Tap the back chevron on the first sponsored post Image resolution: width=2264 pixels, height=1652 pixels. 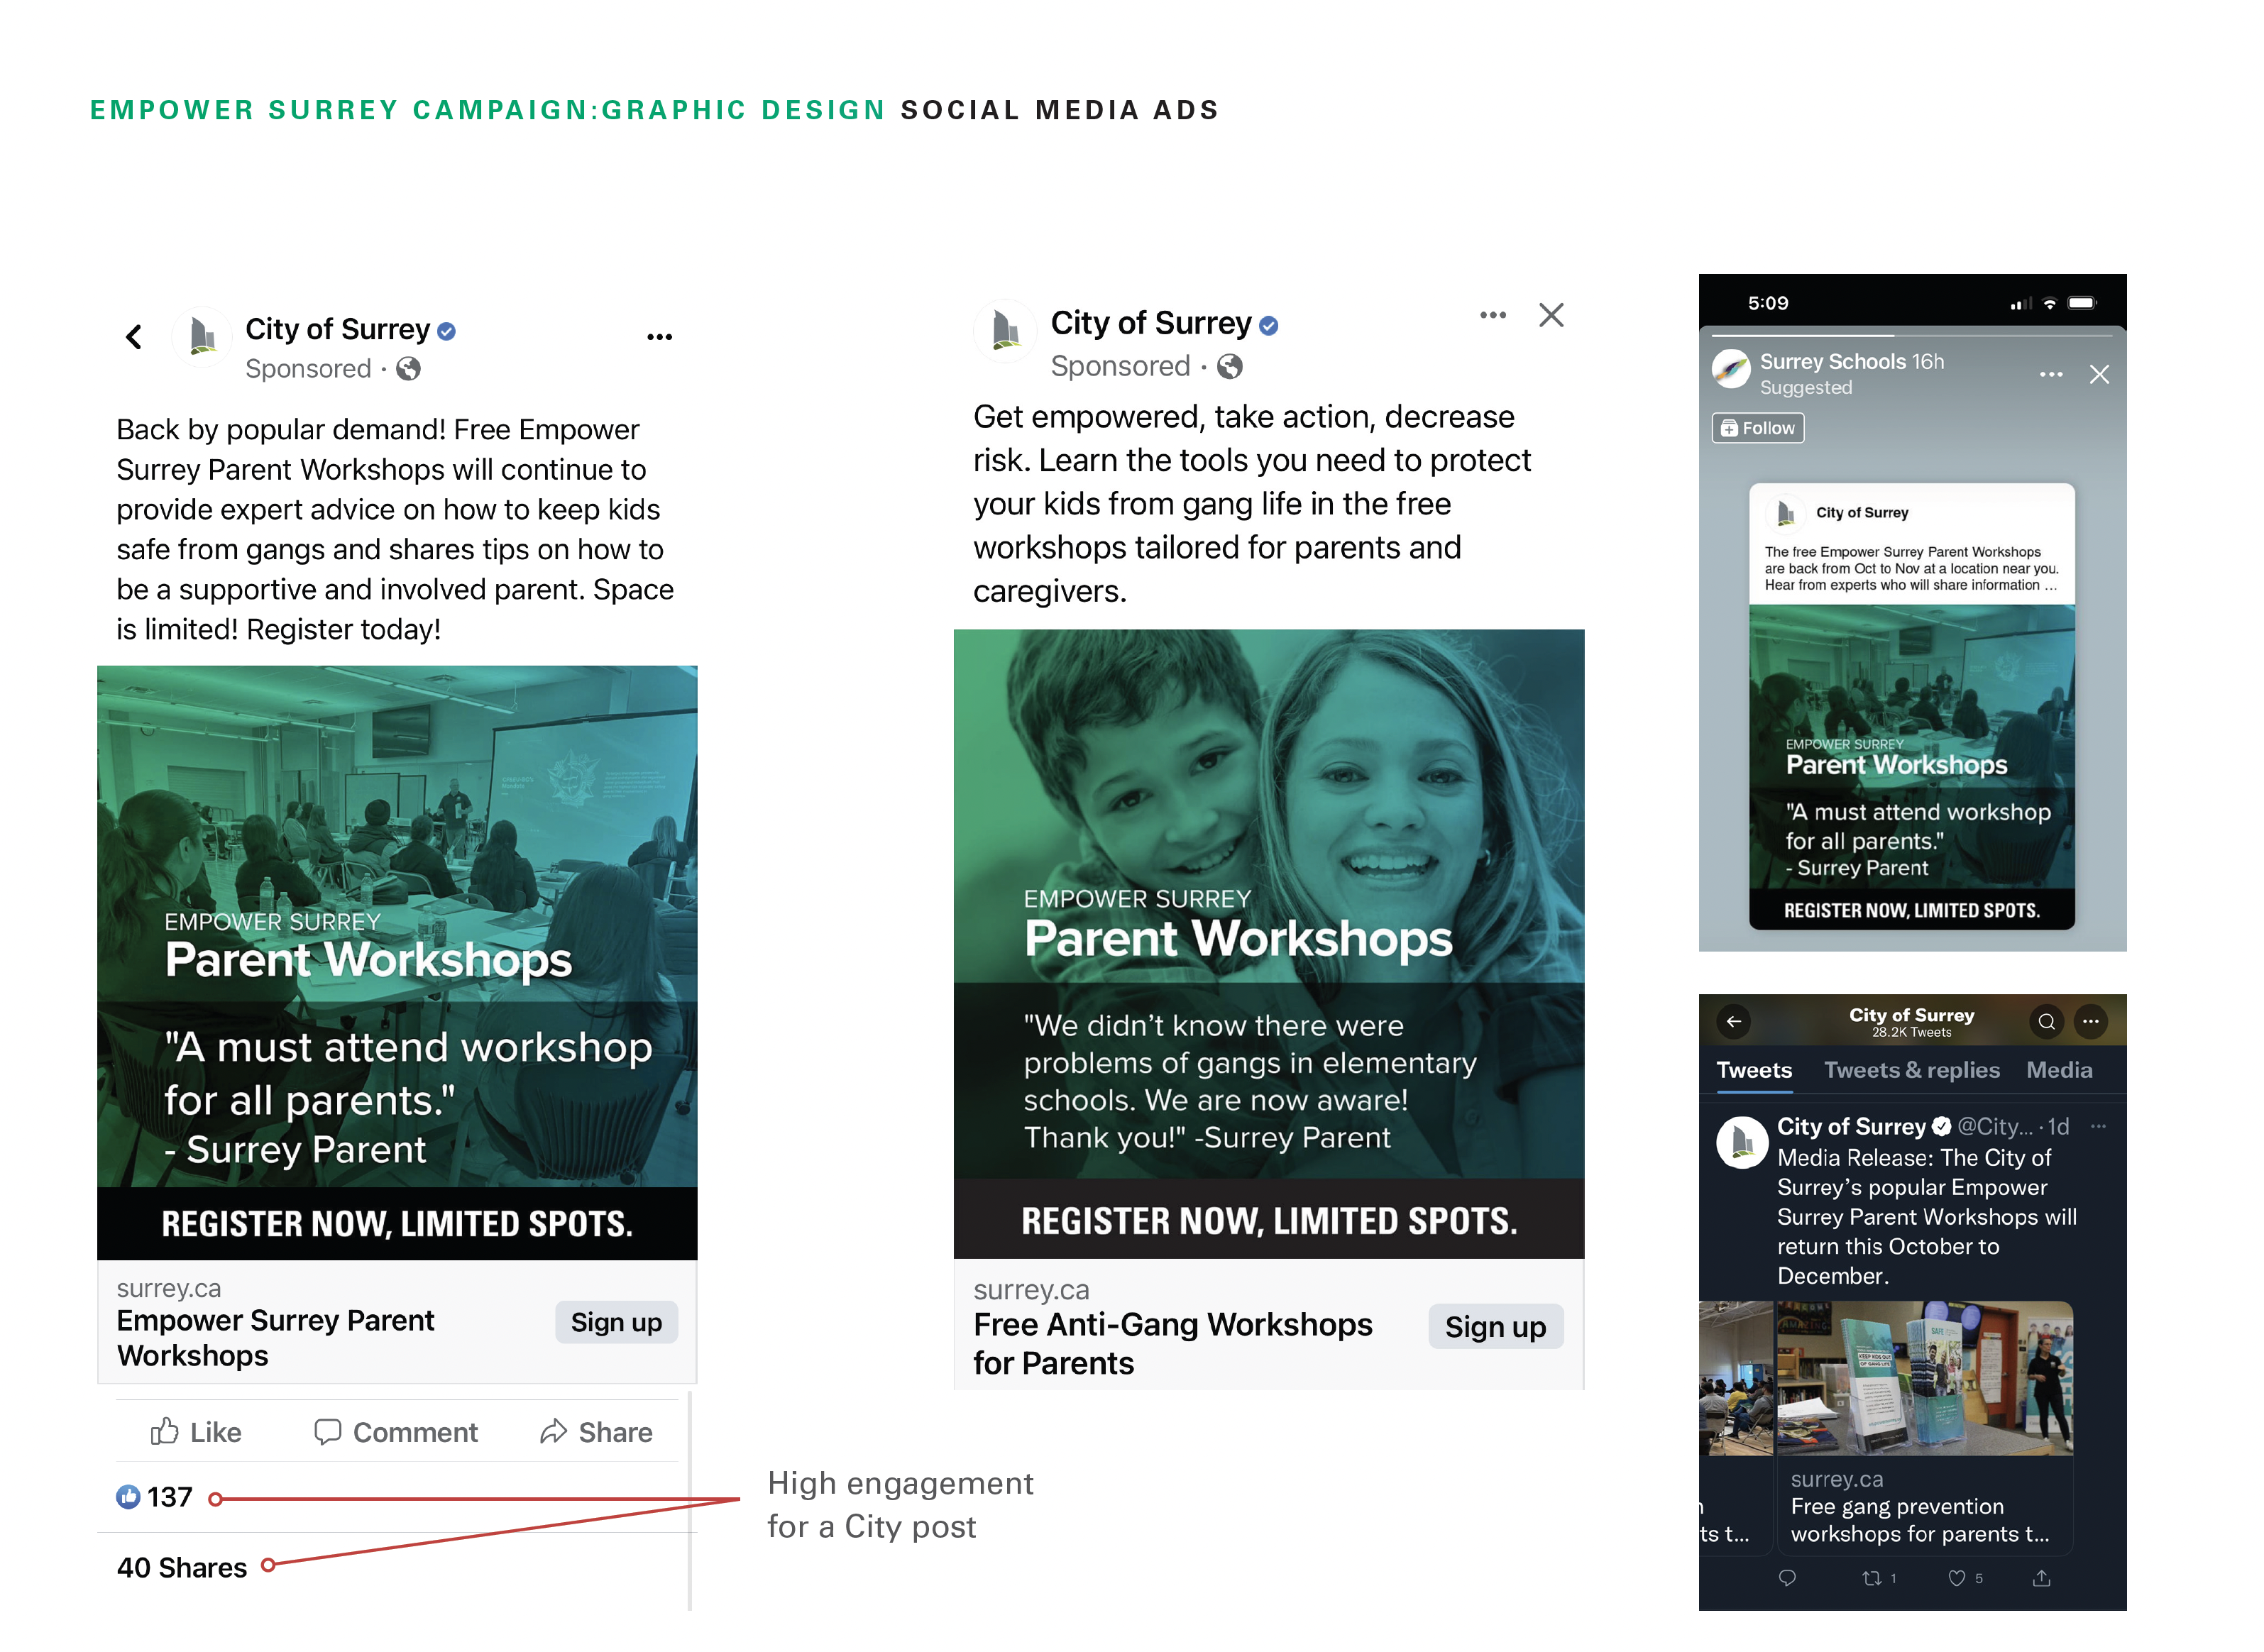click(135, 337)
